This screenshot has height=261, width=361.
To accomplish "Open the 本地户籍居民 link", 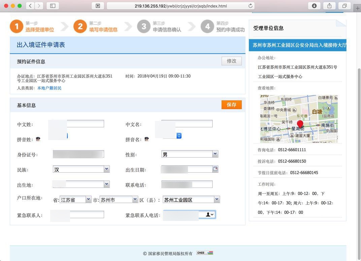I will [x=49, y=88].
